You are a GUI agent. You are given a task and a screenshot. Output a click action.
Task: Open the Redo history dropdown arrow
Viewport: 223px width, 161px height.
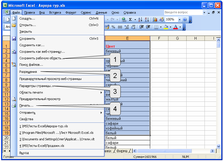[x=117, y=20]
